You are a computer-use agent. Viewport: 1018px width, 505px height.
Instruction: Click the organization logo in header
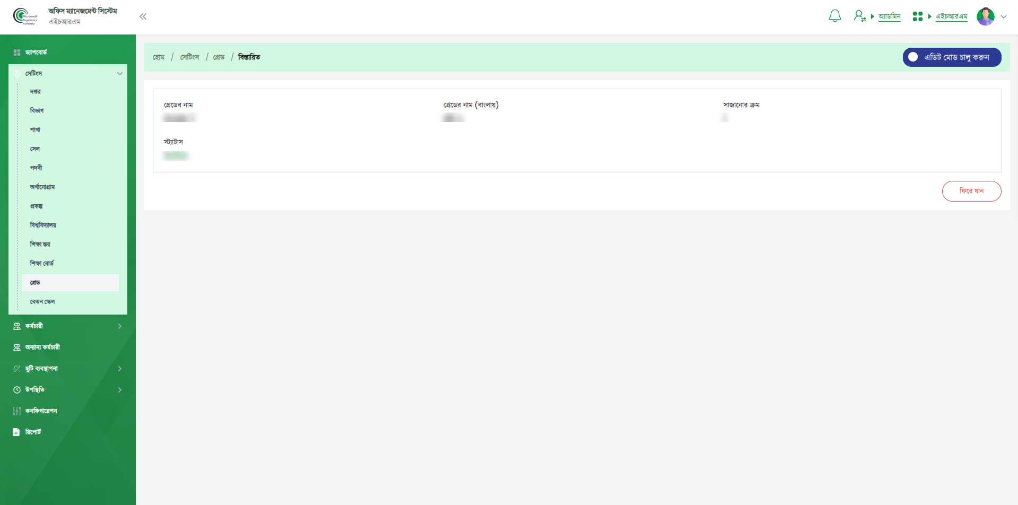[25, 16]
